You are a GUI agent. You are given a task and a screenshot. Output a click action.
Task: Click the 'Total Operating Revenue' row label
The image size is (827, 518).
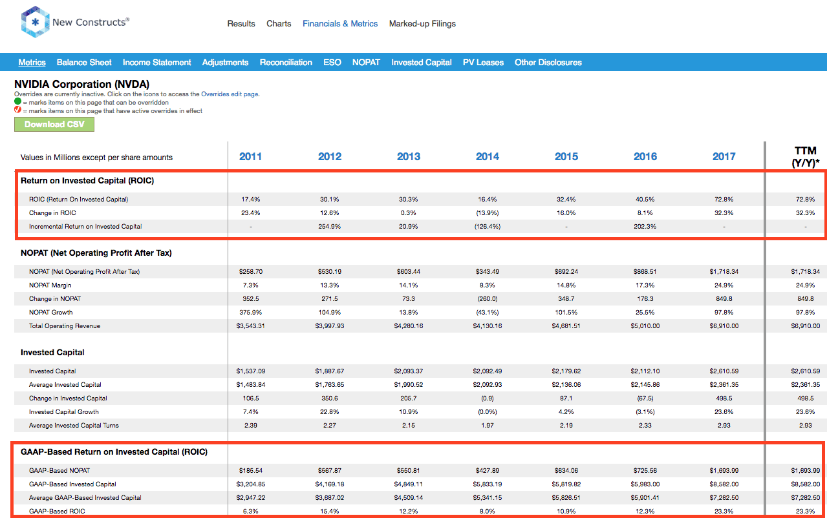(65, 326)
